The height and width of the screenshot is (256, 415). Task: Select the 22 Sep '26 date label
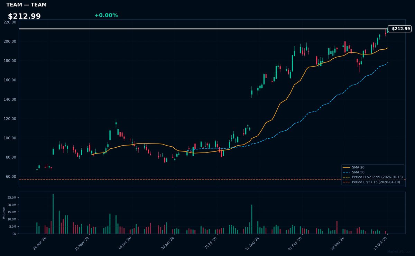pyautogui.click(x=338, y=244)
